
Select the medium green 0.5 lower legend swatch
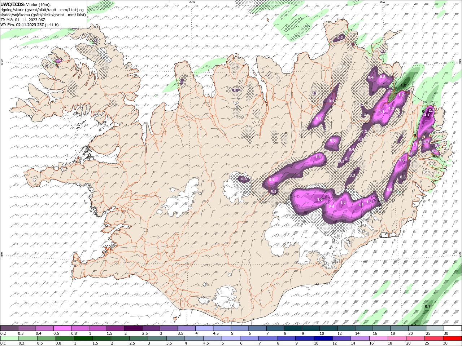click(47, 338)
